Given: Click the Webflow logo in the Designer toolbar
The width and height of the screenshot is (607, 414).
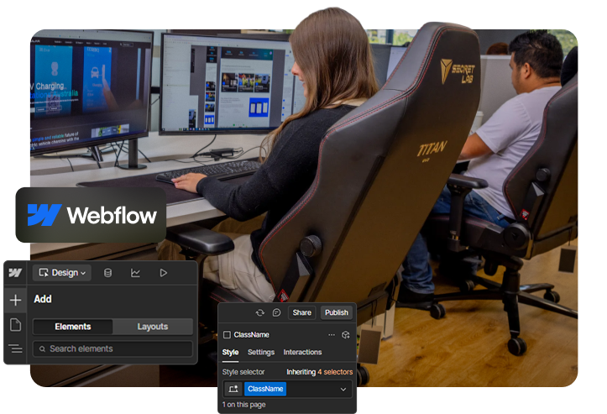Looking at the screenshot, I should click(x=15, y=273).
